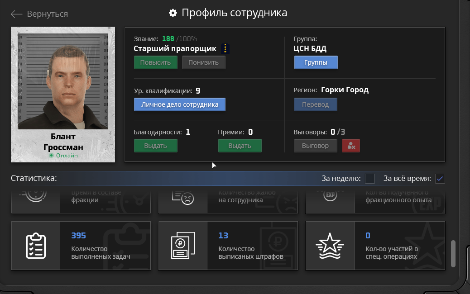The width and height of the screenshot is (470, 294).
Task: Click the 'Перевод' region transfer button
Action: (x=316, y=104)
